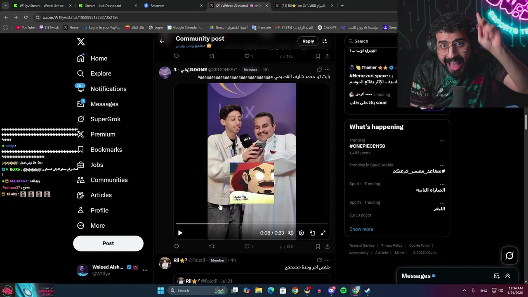Image resolution: width=528 pixels, height=297 pixels.
Task: Open #ONEPIECE1158 trending topic
Action: (367, 146)
